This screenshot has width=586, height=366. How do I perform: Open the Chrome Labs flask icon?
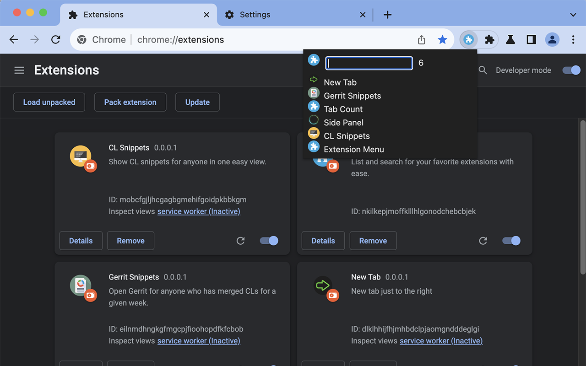coord(510,40)
